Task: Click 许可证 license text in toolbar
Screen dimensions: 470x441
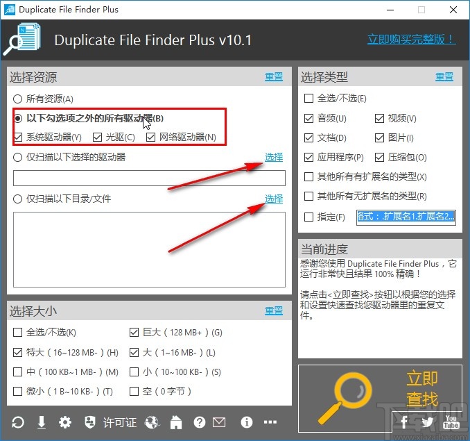Action: pyautogui.click(x=120, y=422)
